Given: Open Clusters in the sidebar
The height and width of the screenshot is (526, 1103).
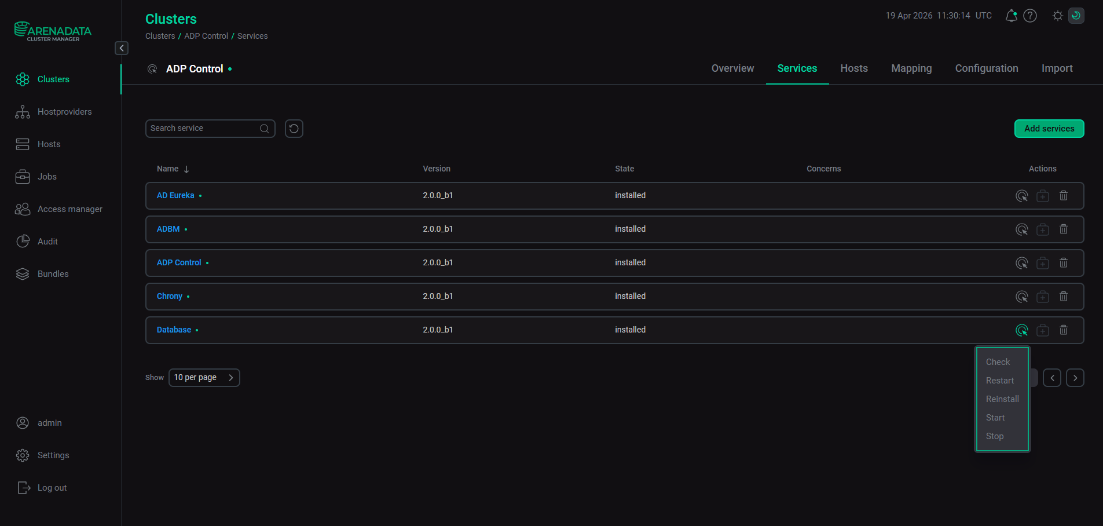Looking at the screenshot, I should [x=53, y=79].
